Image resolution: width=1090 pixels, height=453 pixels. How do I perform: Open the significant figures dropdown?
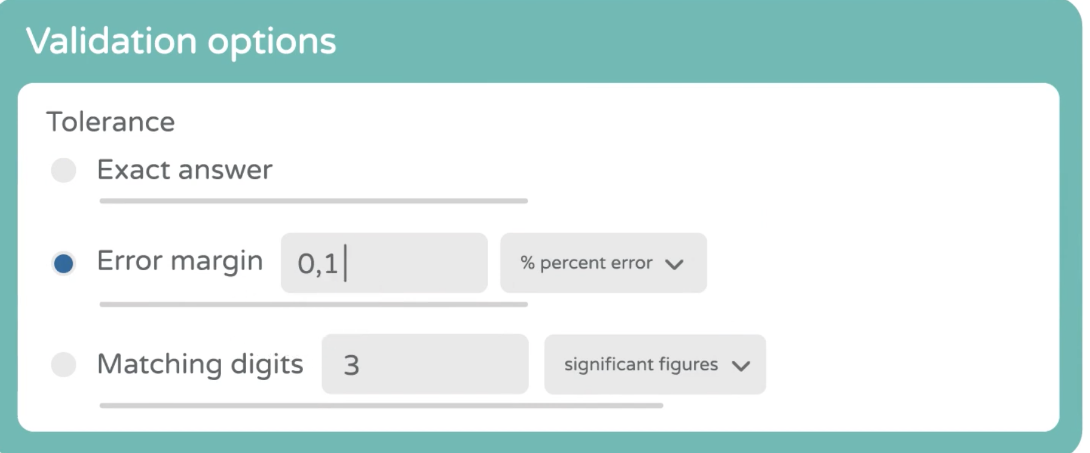(x=654, y=364)
